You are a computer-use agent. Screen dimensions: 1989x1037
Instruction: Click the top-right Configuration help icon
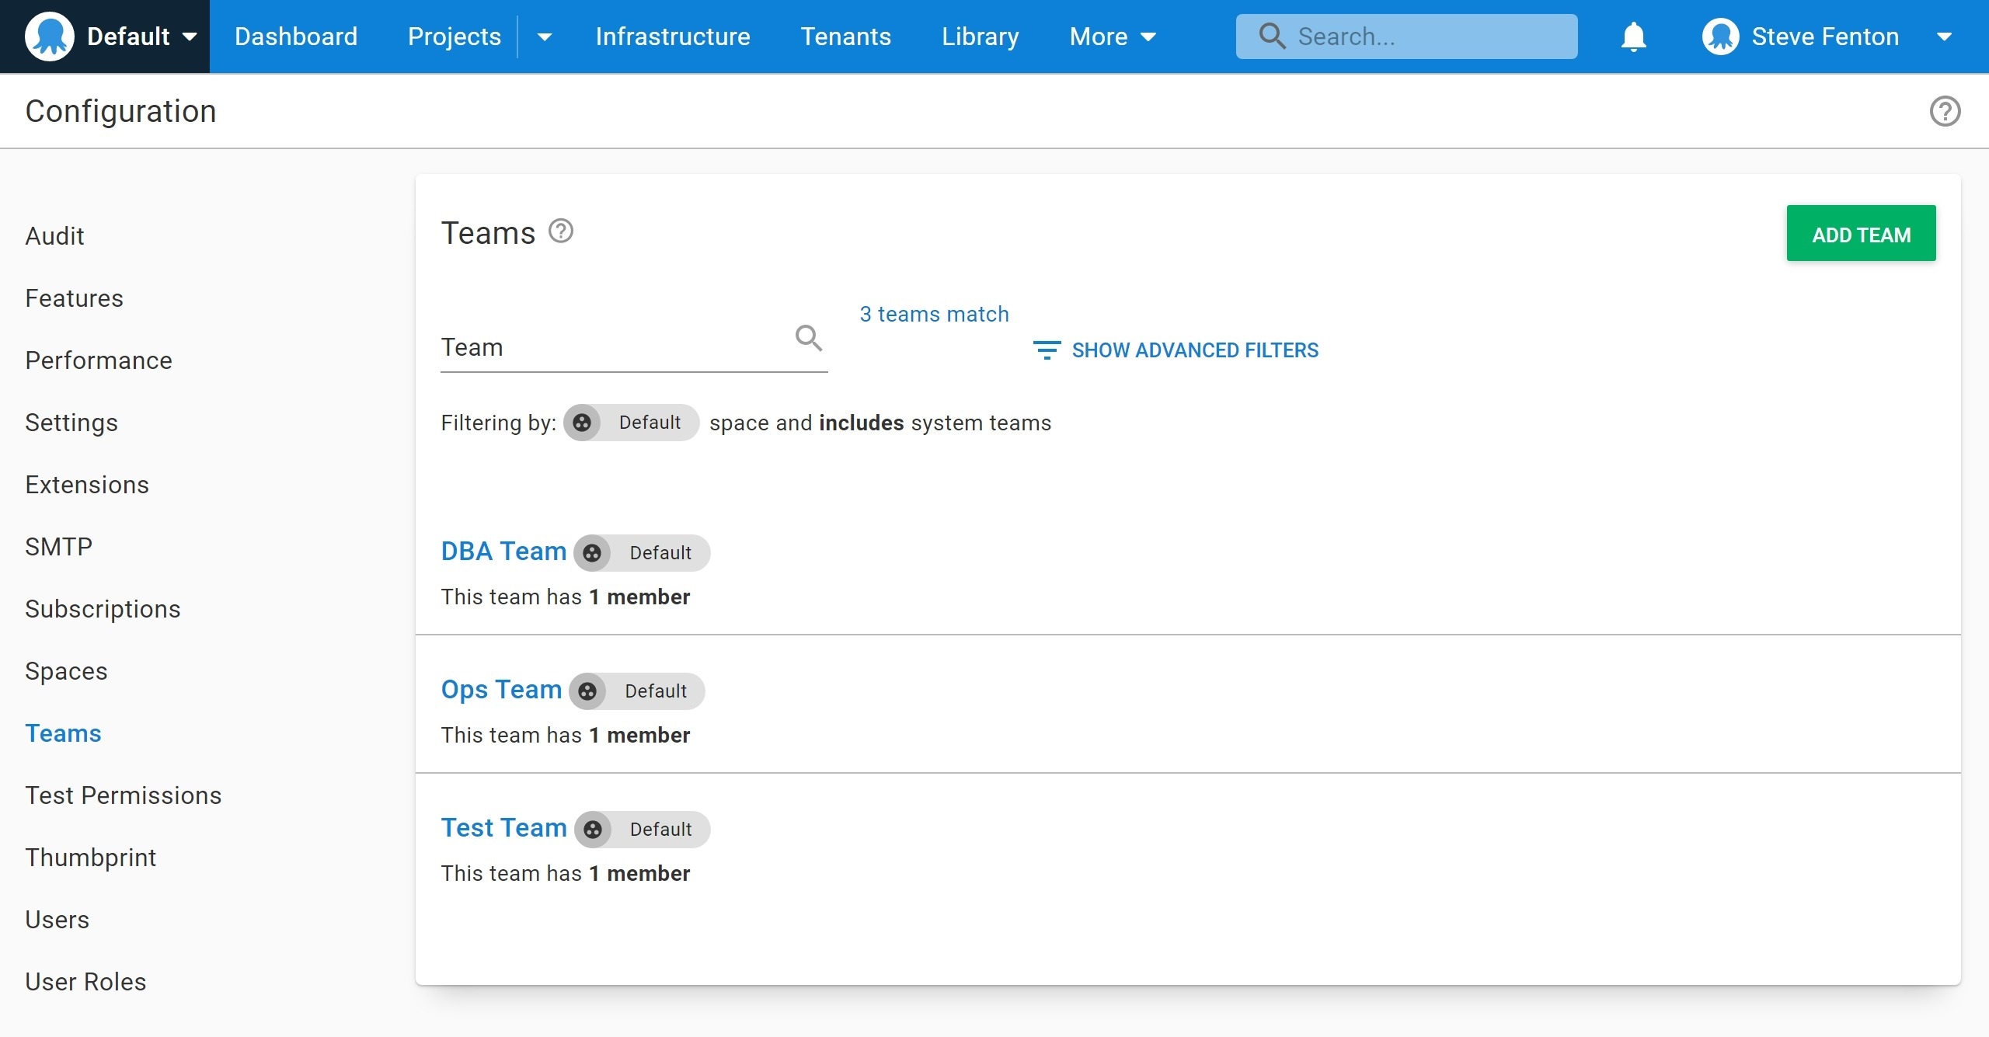click(x=1945, y=111)
